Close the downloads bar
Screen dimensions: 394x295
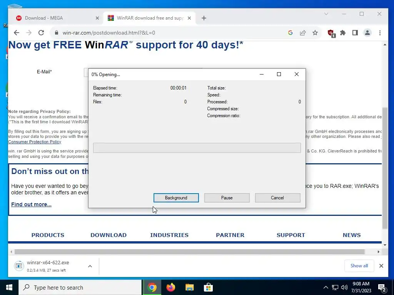tap(381, 266)
